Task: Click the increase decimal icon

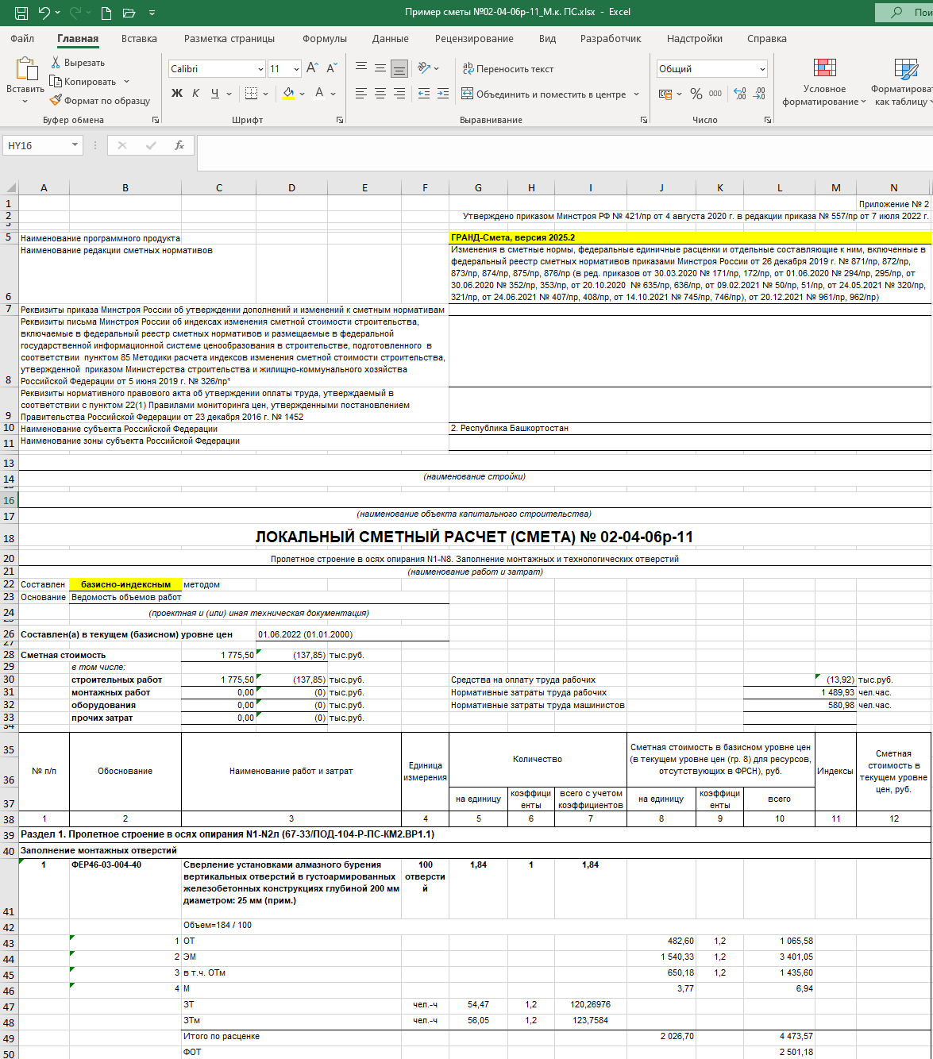Action: 740,94
